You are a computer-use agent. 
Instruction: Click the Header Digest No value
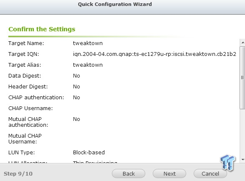point(76,86)
